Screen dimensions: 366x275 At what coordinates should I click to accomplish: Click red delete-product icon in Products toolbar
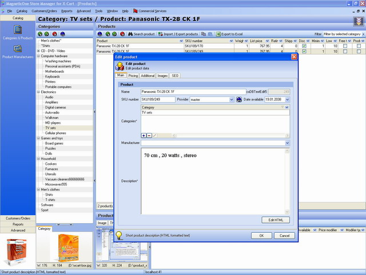click(x=122, y=34)
